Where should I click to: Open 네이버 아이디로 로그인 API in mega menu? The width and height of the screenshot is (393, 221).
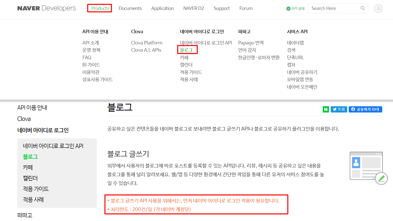point(206,43)
